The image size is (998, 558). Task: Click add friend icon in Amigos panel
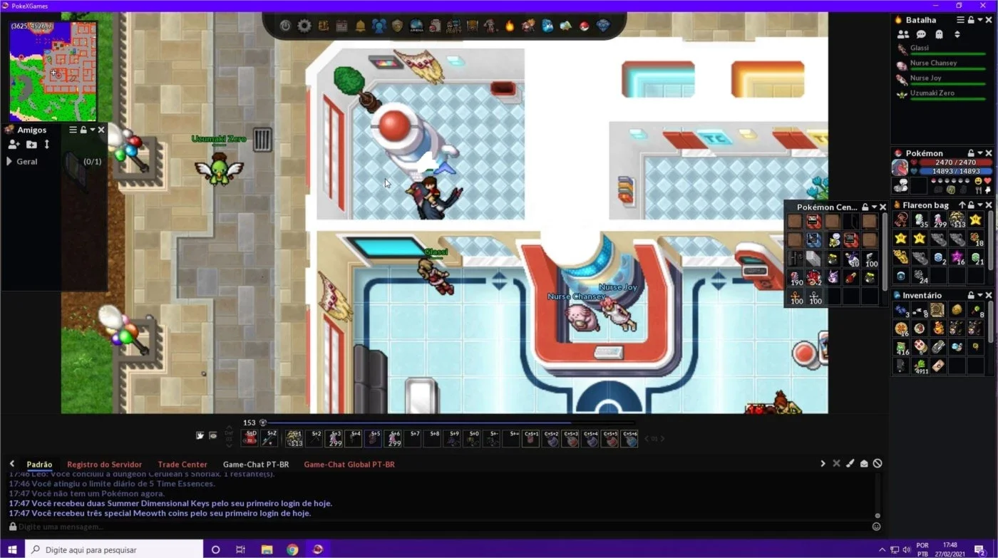14,145
